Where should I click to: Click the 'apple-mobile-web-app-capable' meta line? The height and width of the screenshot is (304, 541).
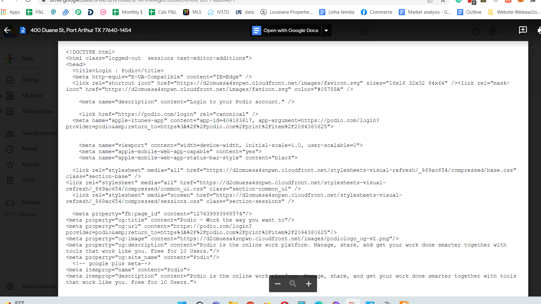(x=170, y=152)
